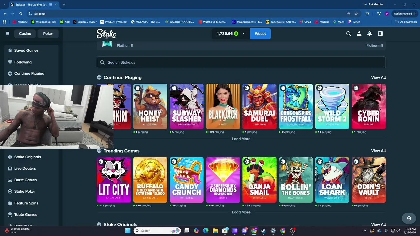Expand the Chrome tab search chevron

pos(5,4)
